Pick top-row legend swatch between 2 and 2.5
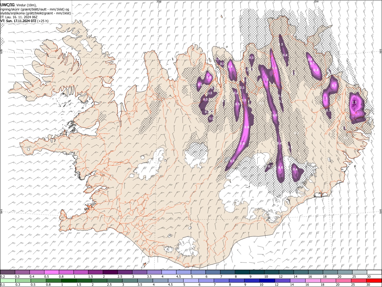This screenshot has width=382, height=287. [110, 272]
